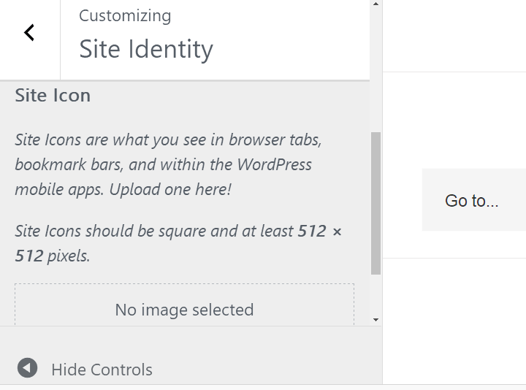The image size is (526, 390).
Task: Click the grey scrollbar thumb in sidebar
Action: [376, 203]
